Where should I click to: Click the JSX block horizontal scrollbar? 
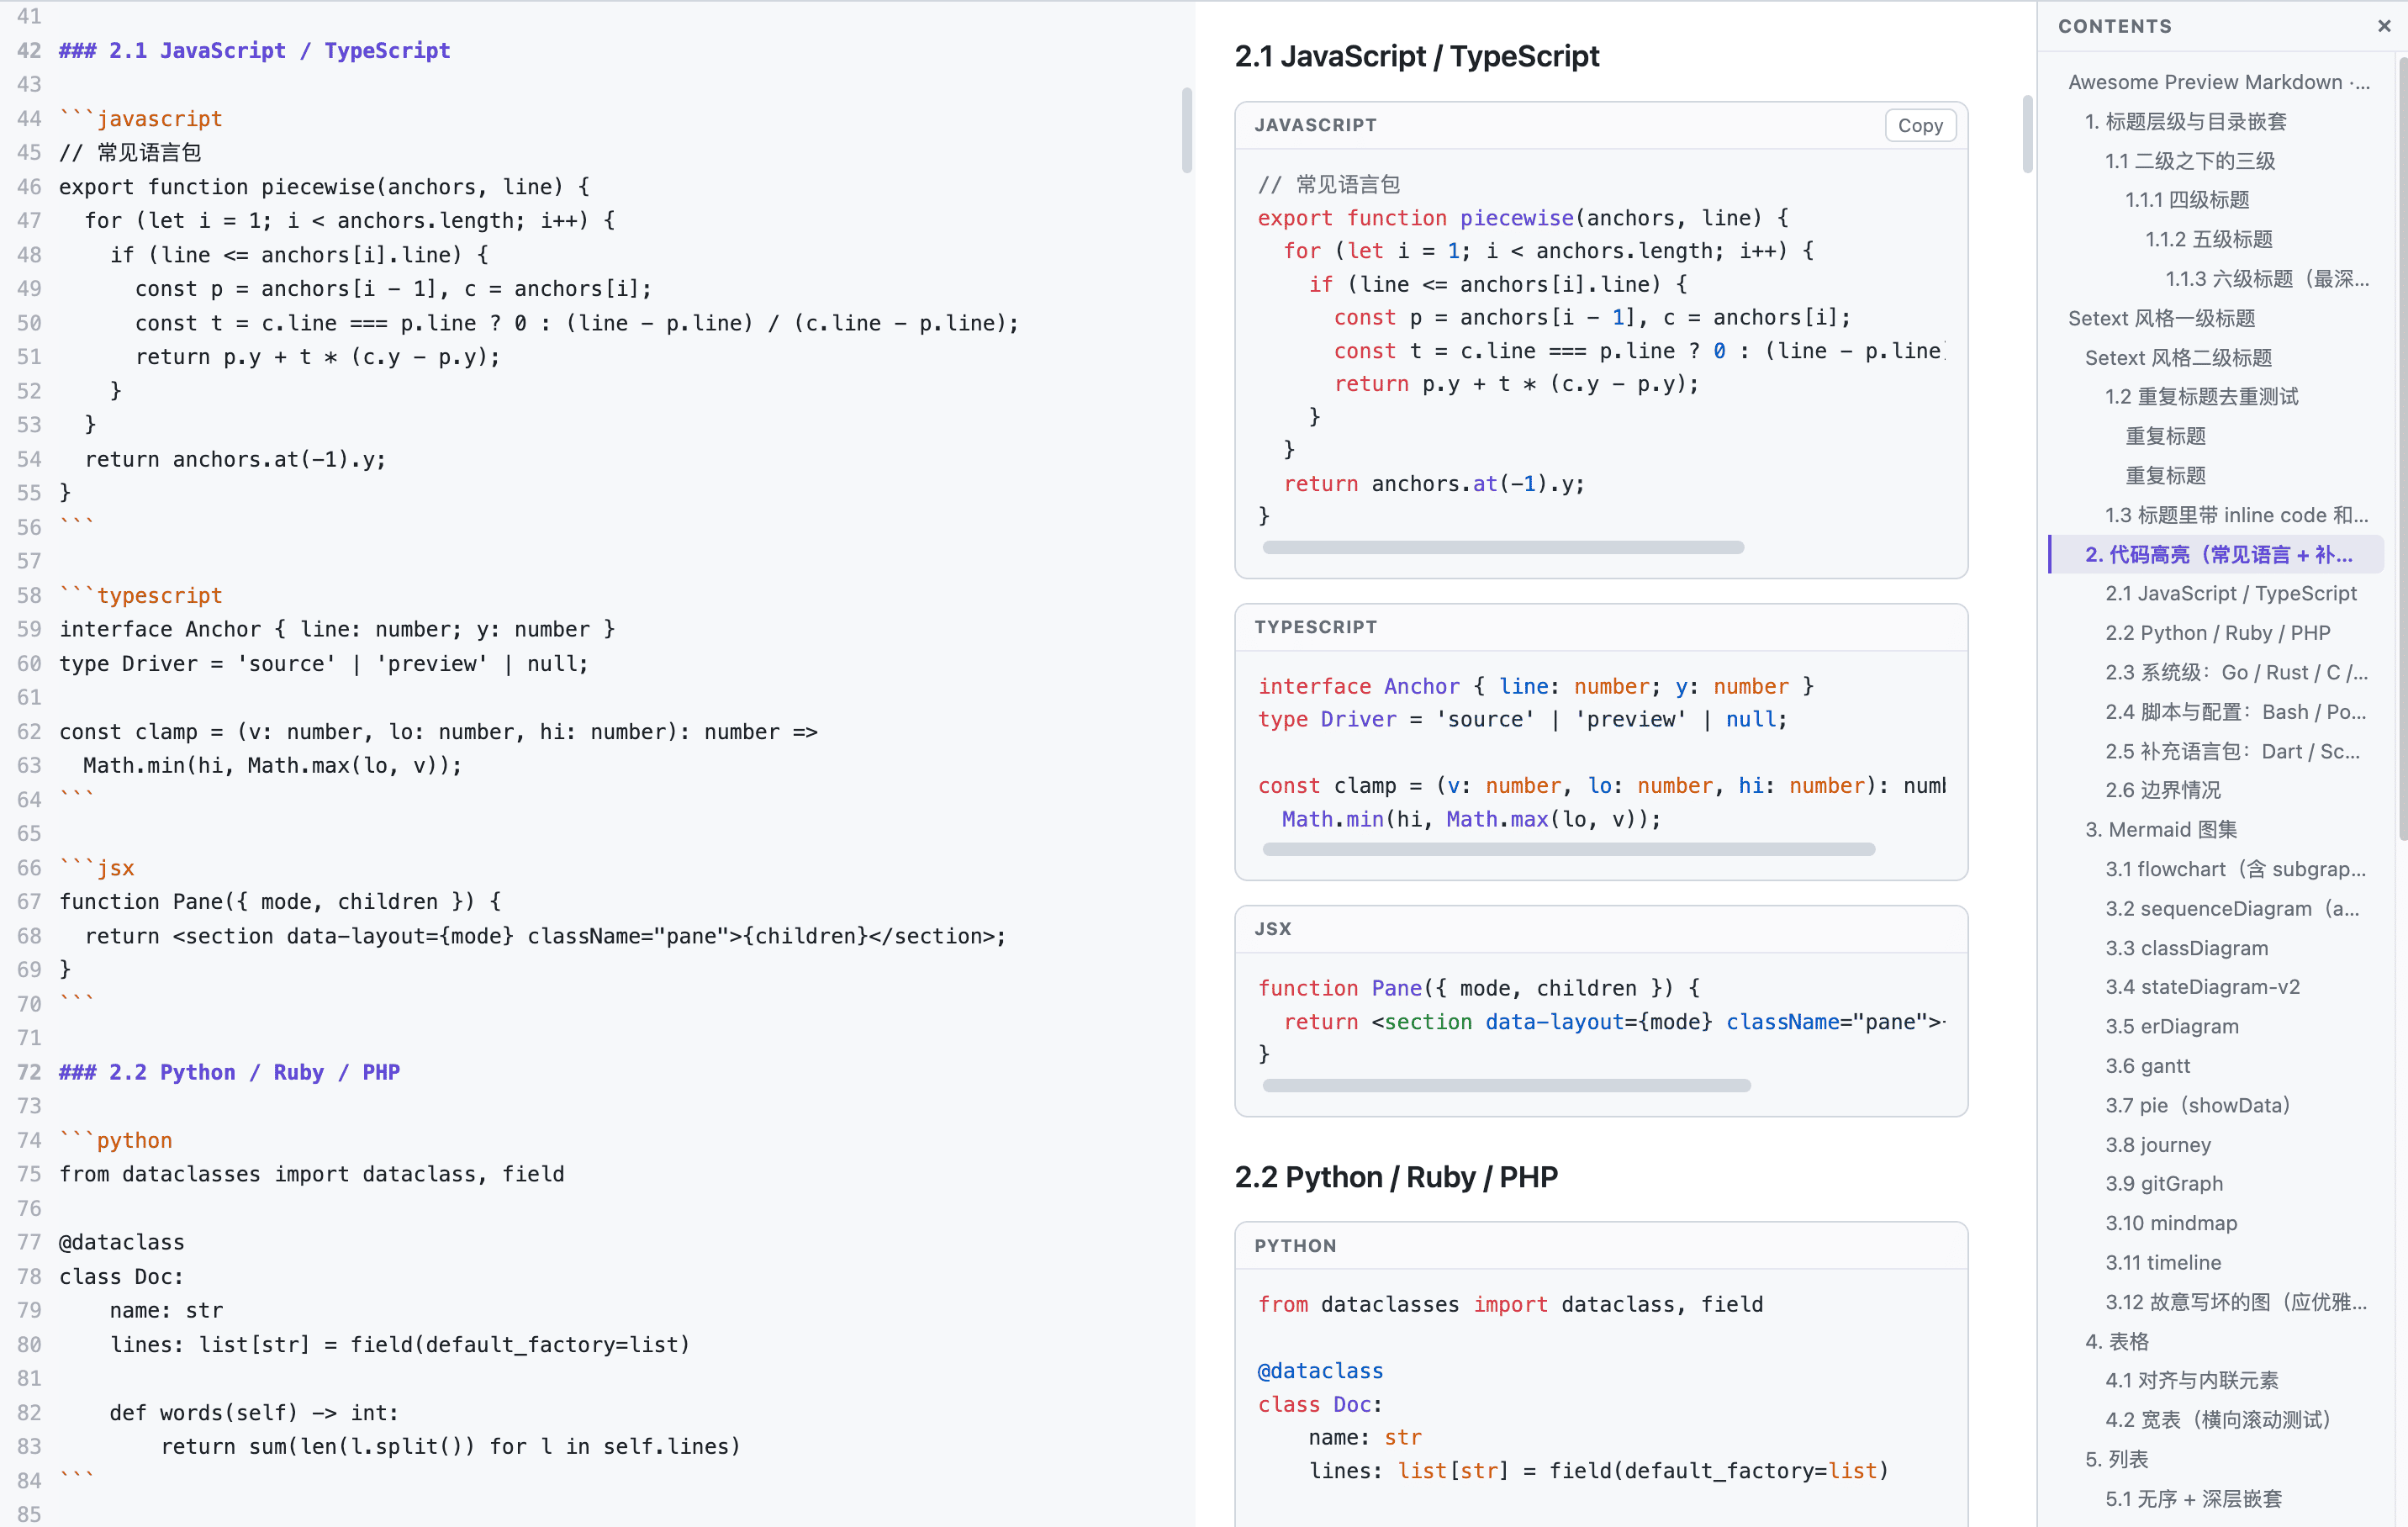point(1506,1085)
